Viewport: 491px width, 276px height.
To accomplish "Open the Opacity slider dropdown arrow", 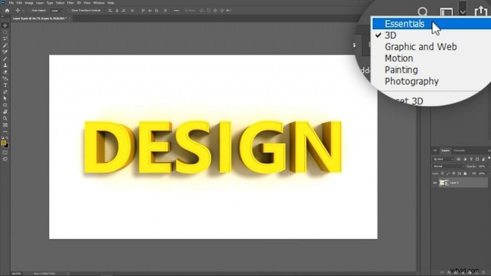I will click(489, 166).
